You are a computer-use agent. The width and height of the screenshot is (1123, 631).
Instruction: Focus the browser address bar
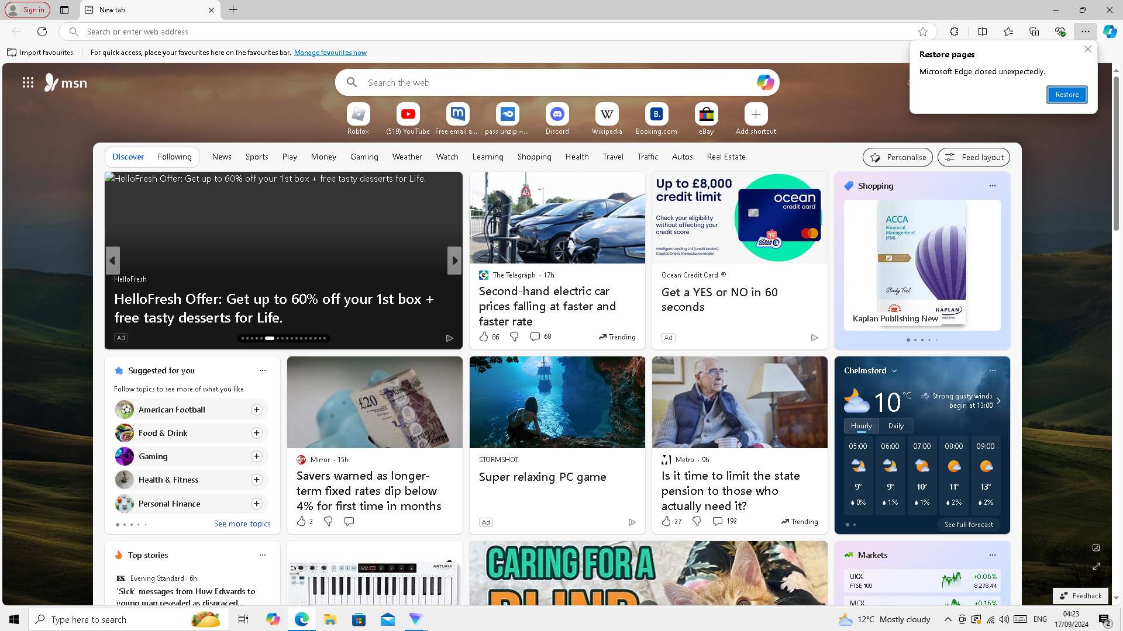497,32
